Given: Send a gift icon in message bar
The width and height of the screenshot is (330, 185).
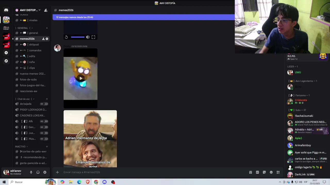Looking at the screenshot, I should 250,172.
